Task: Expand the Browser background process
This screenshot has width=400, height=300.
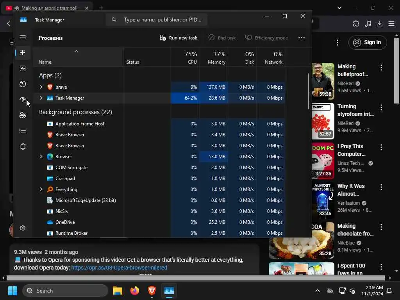Action: point(41,157)
